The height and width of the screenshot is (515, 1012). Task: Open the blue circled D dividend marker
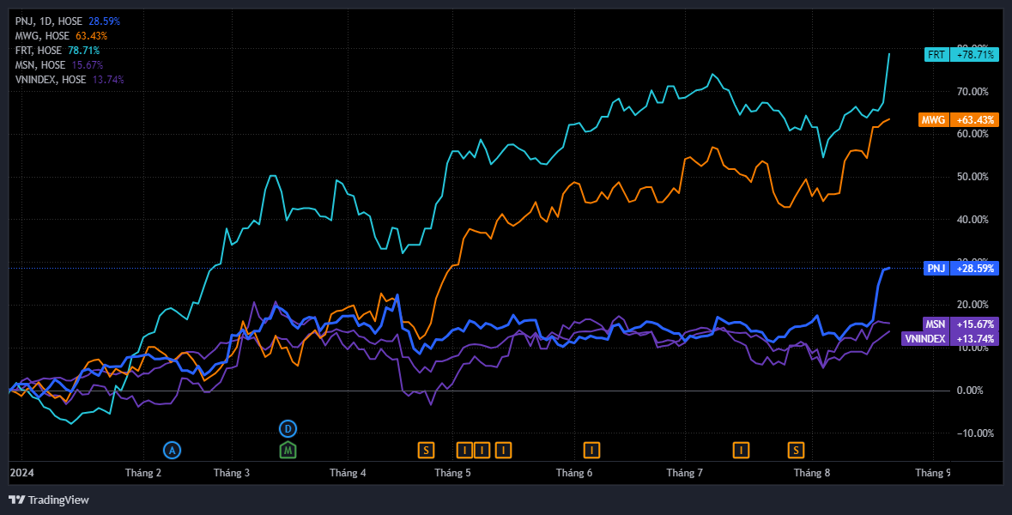288,428
